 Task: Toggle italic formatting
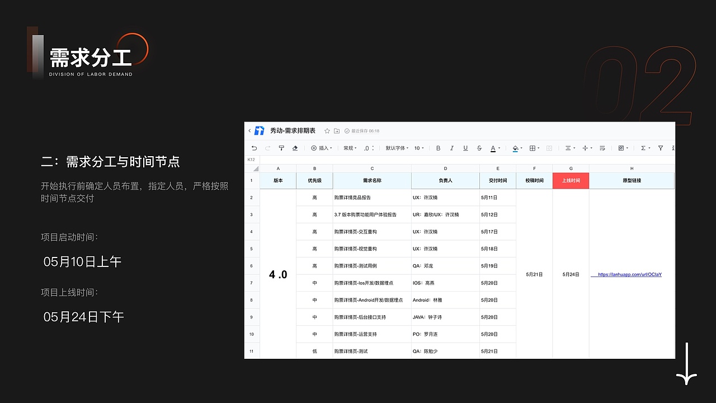coord(452,148)
